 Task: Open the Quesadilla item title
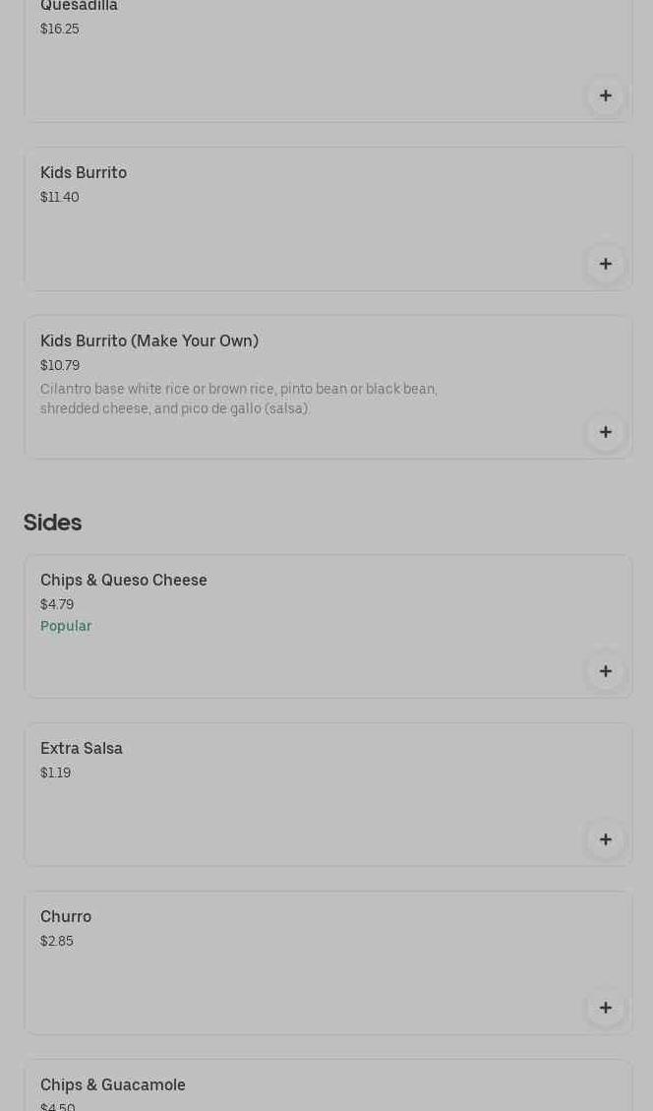(x=79, y=6)
